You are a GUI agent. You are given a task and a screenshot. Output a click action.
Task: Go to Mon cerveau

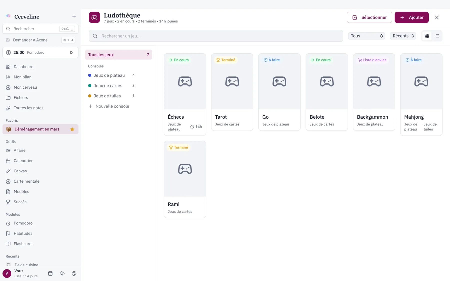tap(40, 87)
